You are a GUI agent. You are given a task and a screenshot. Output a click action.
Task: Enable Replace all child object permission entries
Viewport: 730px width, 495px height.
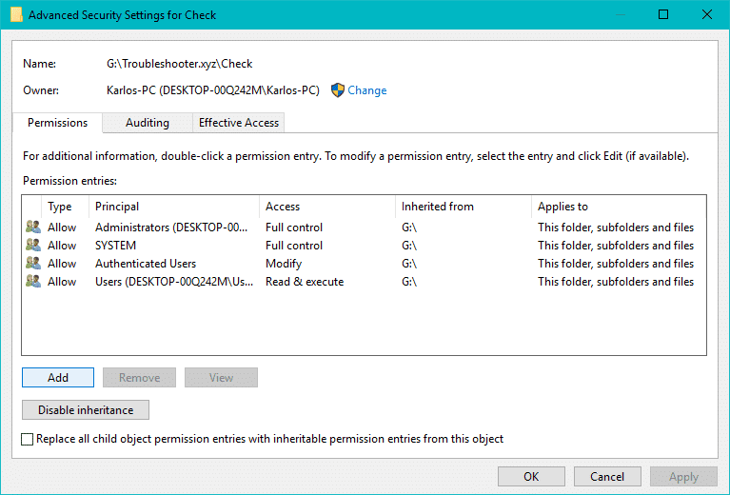[x=27, y=439]
